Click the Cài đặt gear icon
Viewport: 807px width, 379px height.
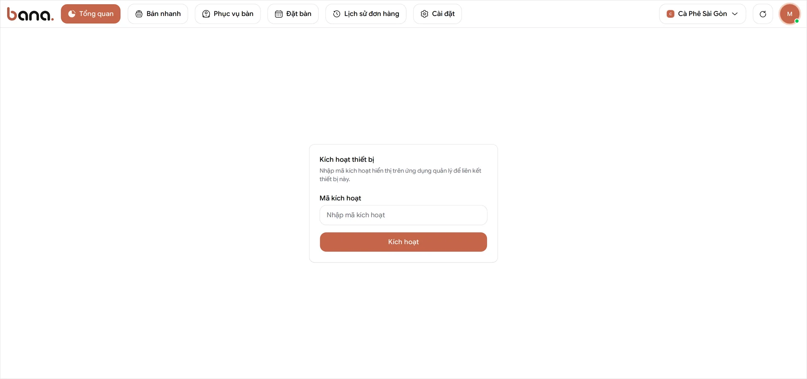point(424,14)
